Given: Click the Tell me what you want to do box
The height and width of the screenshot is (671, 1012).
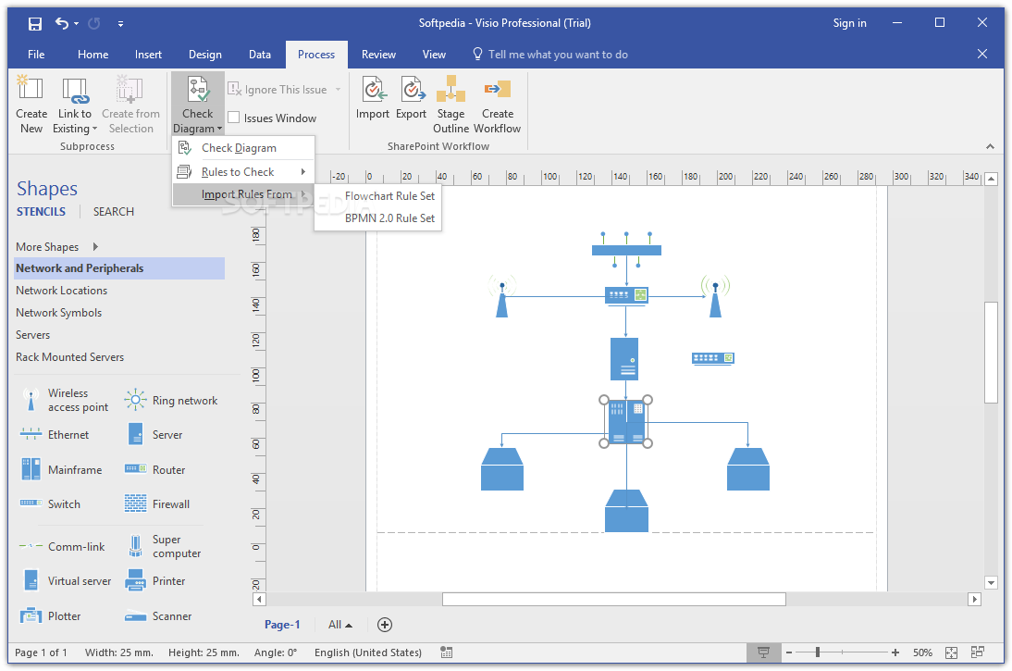Looking at the screenshot, I should tap(550, 55).
